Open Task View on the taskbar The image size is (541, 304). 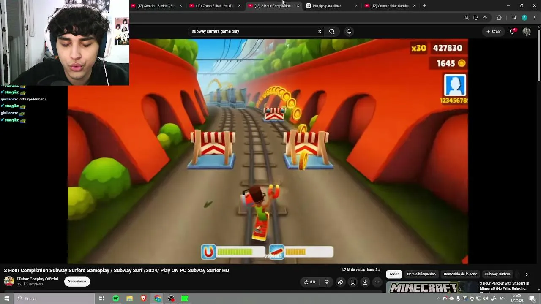point(101,299)
